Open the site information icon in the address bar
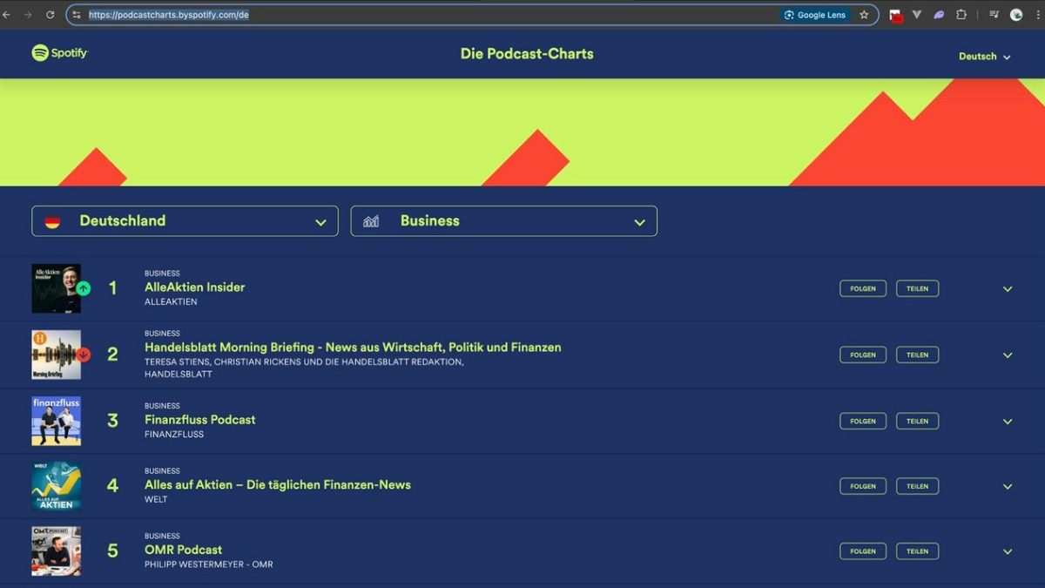1045x588 pixels. pyautogui.click(x=77, y=15)
